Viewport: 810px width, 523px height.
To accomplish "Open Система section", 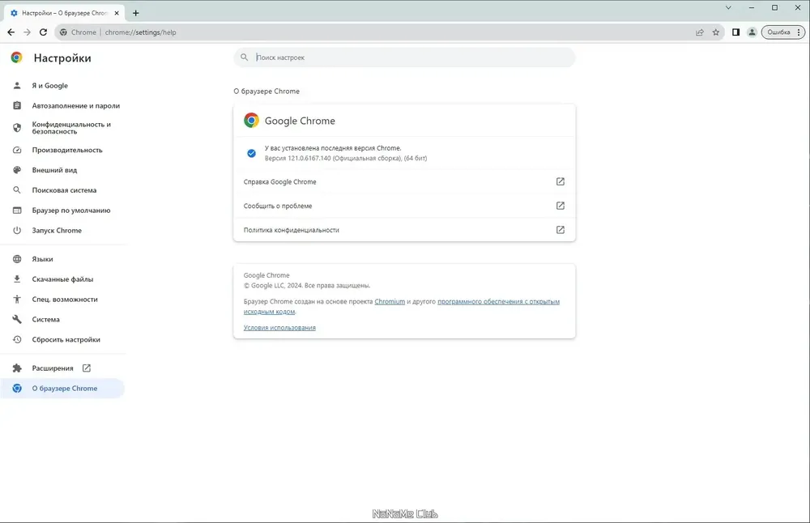I will tap(62, 320).
